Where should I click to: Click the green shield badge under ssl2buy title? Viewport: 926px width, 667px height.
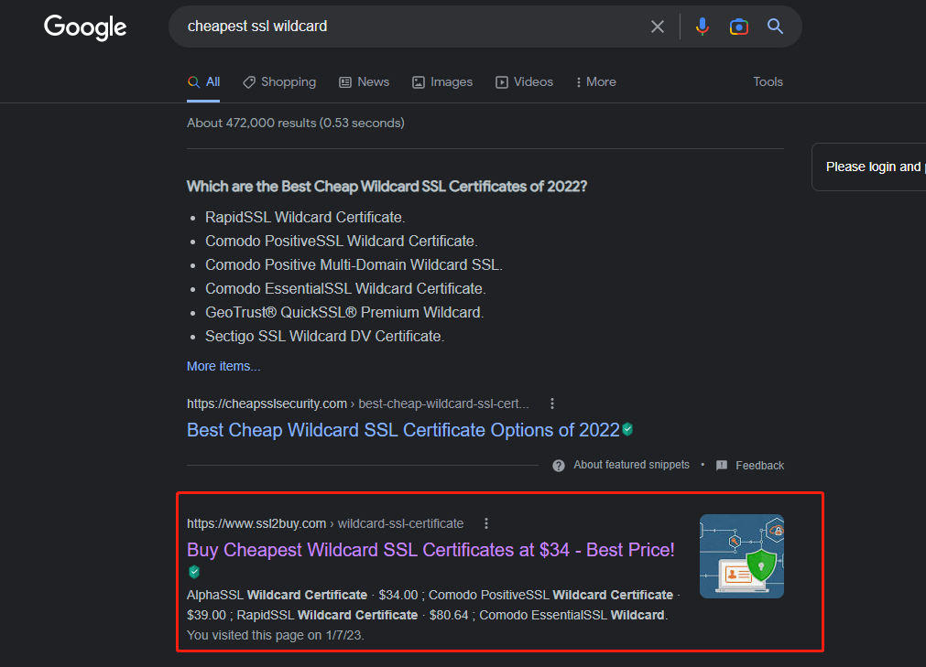pos(194,572)
